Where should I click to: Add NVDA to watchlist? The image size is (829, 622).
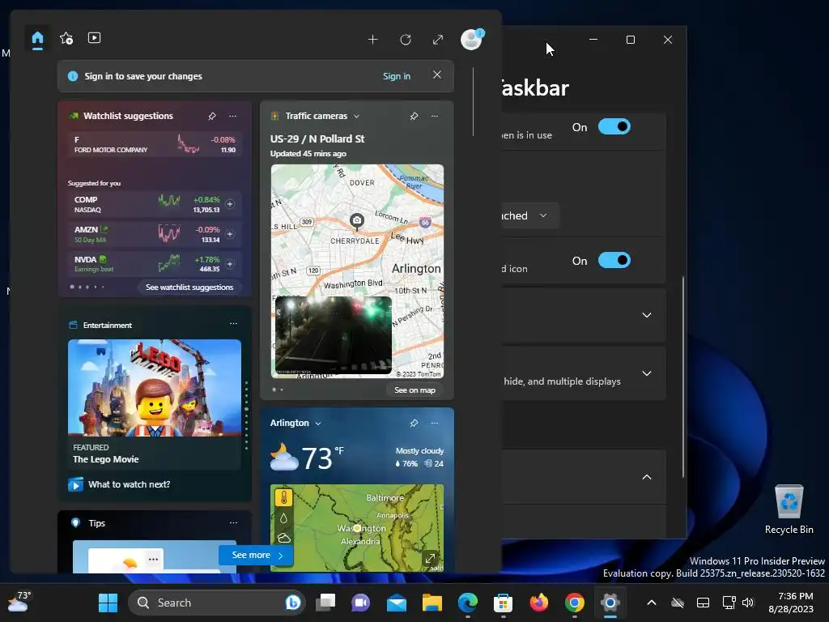pyautogui.click(x=230, y=264)
